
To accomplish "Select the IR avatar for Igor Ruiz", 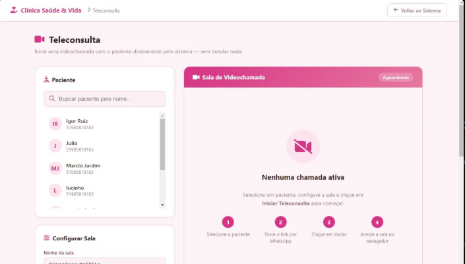I will click(x=55, y=124).
